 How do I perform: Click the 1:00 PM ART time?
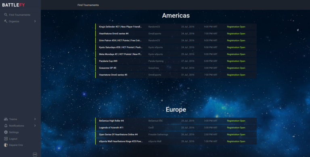coord(211,141)
